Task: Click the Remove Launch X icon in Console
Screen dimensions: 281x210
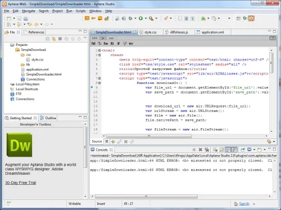Action: [200, 150]
